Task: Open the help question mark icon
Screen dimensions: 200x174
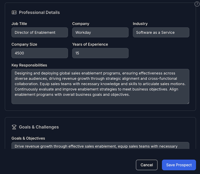Action: tap(197, 4)
